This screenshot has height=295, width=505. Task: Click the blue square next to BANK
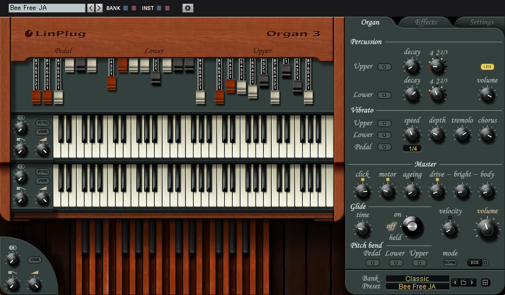pyautogui.click(x=126, y=8)
